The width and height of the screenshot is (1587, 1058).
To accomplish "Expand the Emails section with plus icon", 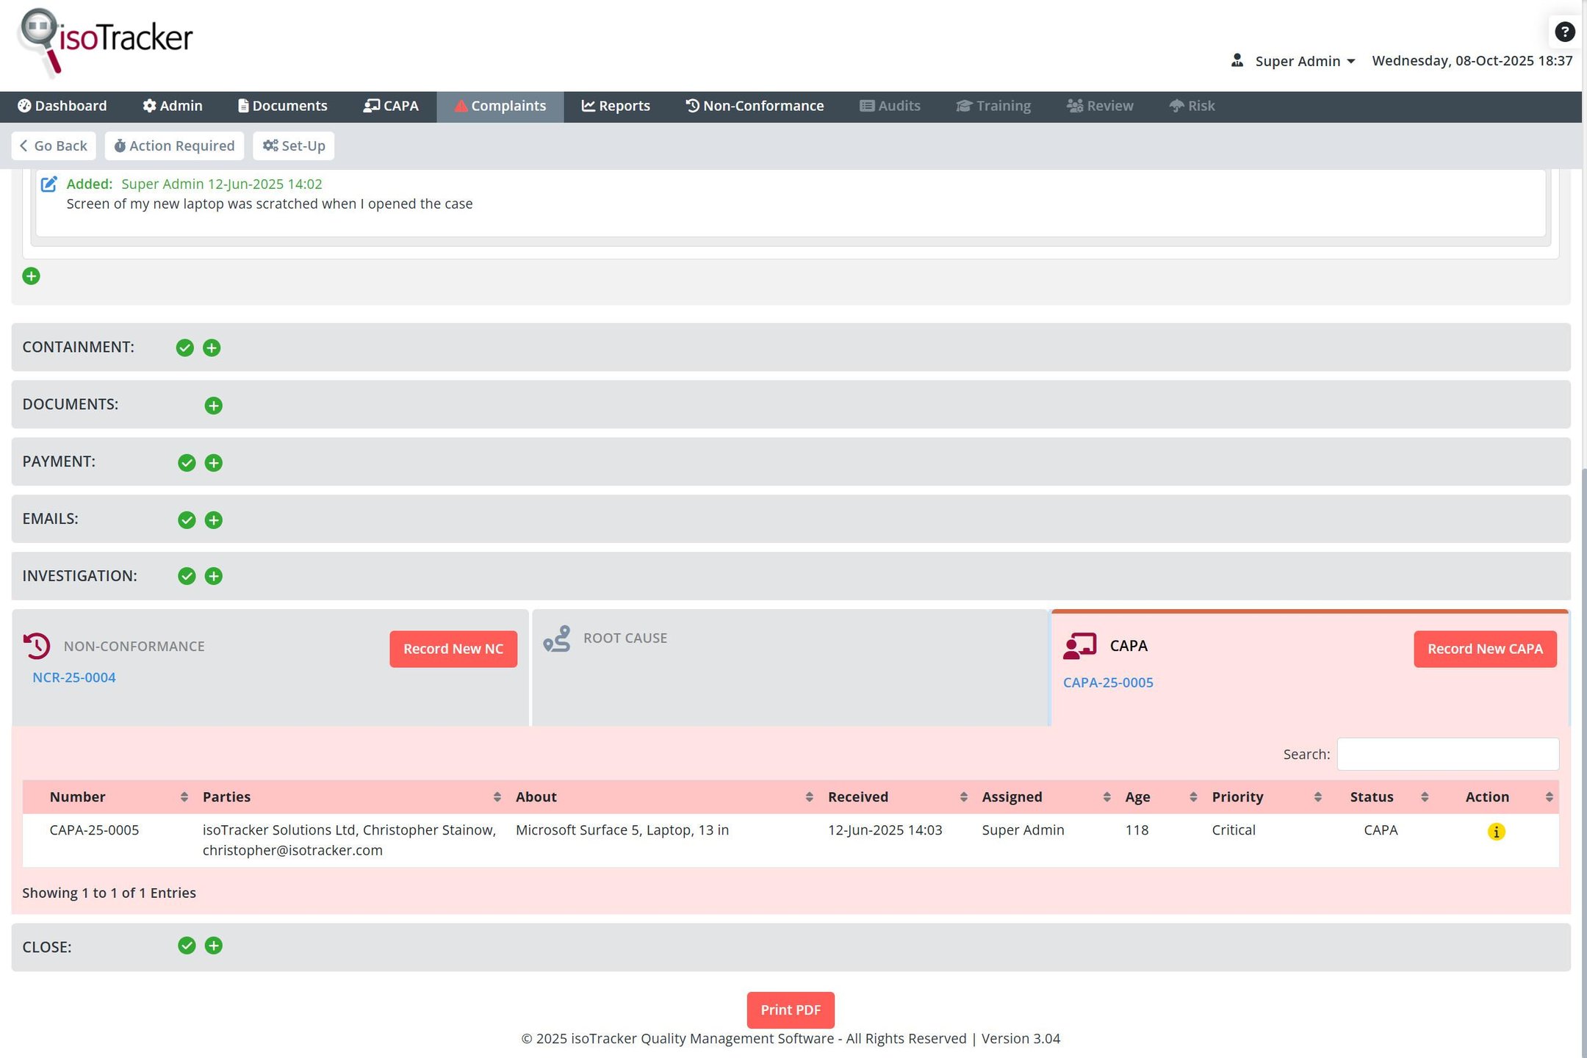I will [x=213, y=520].
